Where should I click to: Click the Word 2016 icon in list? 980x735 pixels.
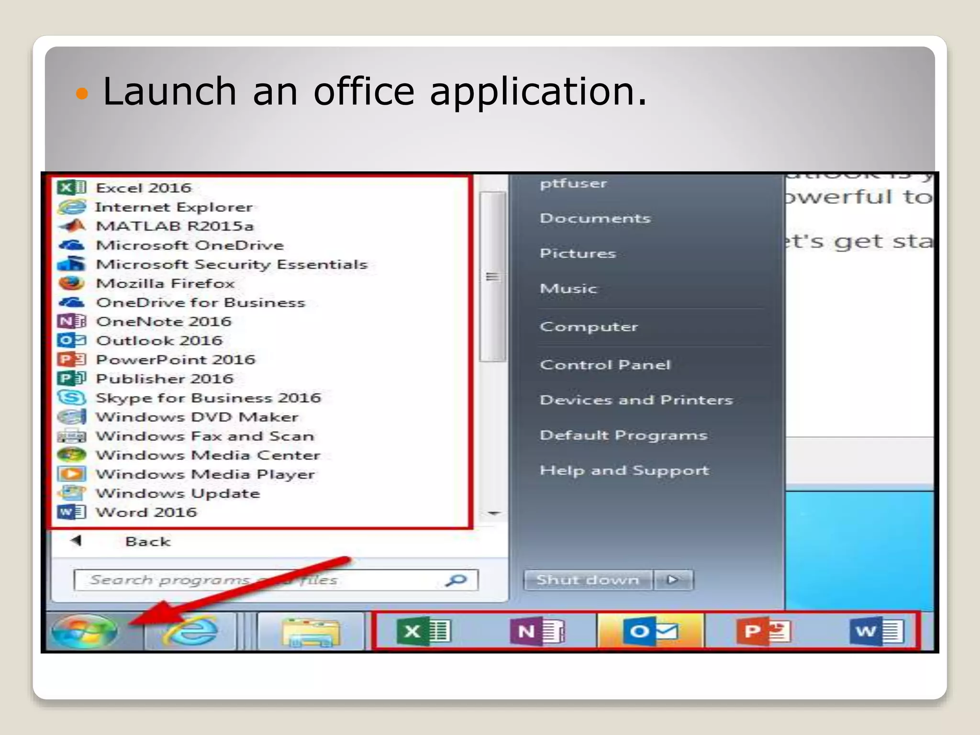pos(72,512)
